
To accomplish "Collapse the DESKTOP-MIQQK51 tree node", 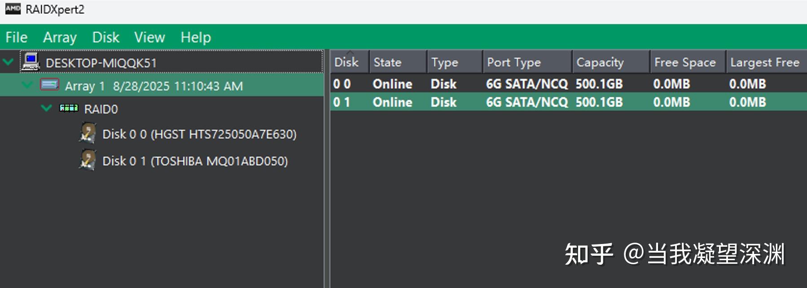I will [x=8, y=61].
